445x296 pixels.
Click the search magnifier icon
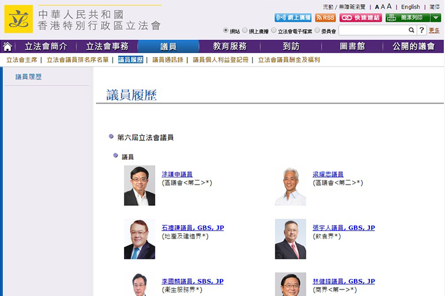point(411,30)
